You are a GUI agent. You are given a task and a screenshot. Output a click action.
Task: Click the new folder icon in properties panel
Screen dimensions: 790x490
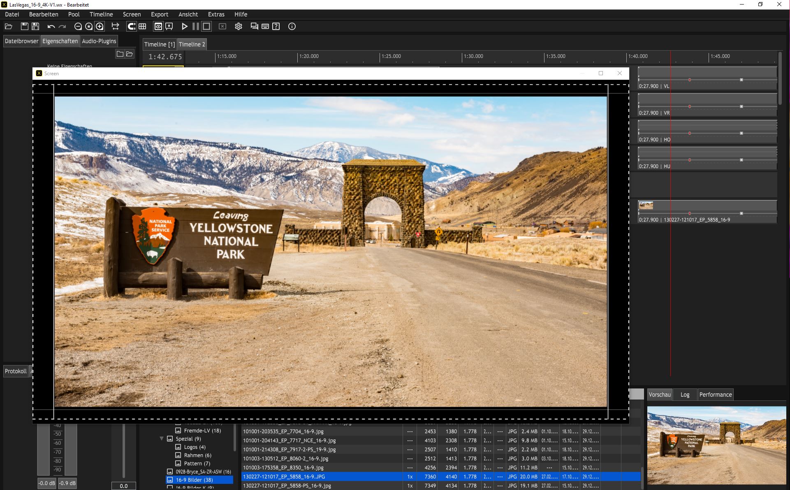pos(120,54)
